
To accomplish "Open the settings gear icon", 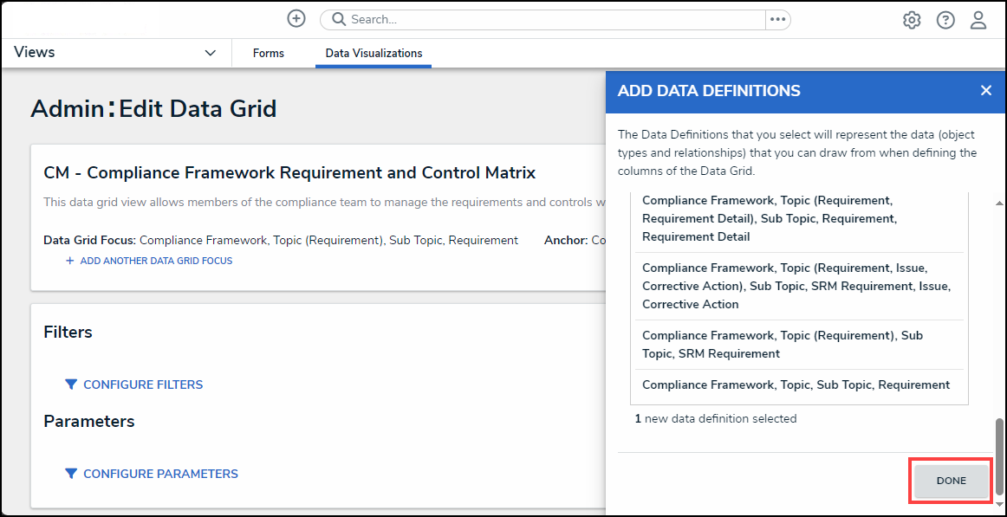I will point(912,20).
